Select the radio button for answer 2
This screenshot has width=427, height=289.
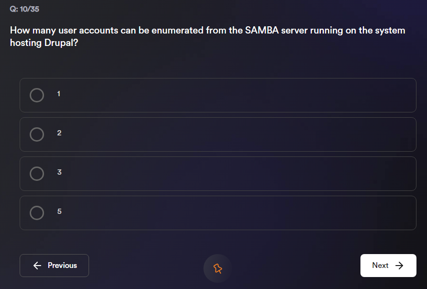coord(37,134)
